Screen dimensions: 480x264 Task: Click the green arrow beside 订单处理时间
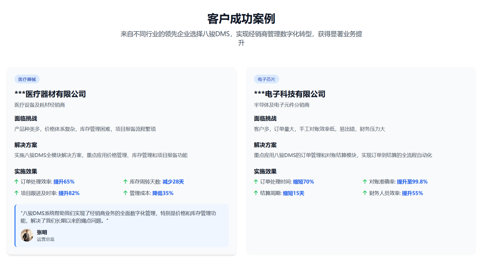coord(256,182)
